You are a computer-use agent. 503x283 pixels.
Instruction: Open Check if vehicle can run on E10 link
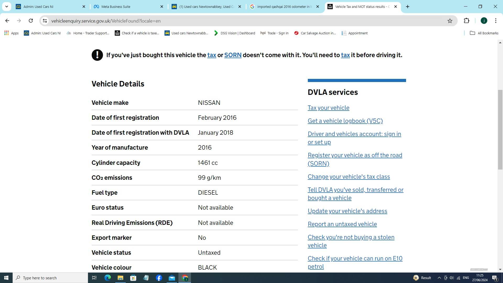[x=355, y=262]
